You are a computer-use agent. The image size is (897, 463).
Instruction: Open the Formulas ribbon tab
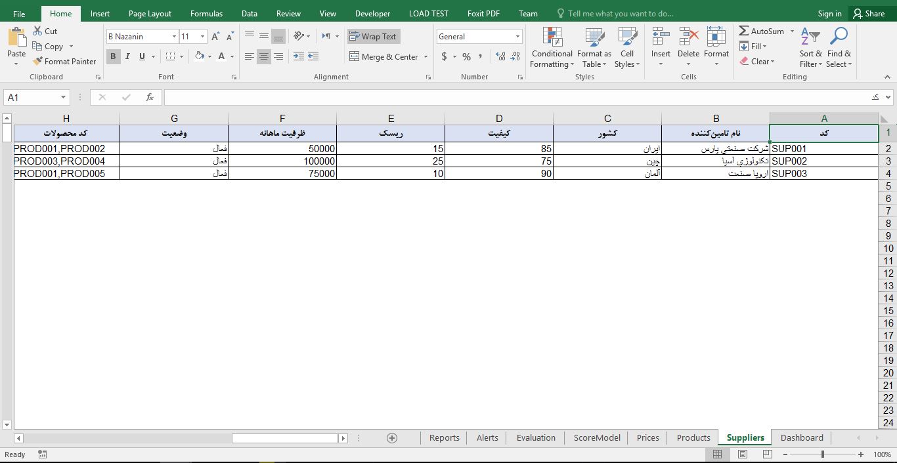206,13
